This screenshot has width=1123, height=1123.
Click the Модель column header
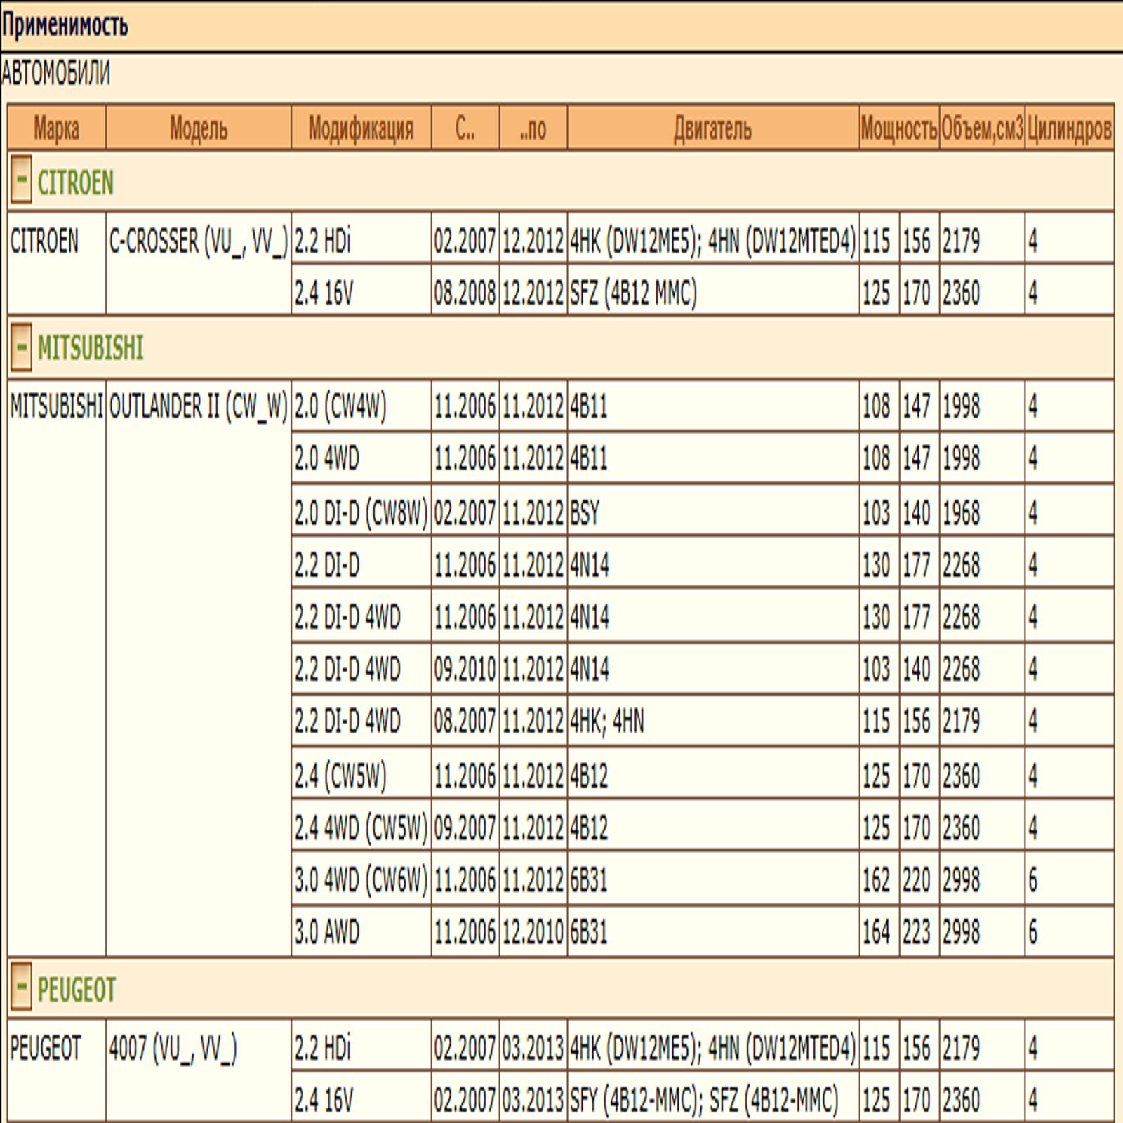pos(199,128)
